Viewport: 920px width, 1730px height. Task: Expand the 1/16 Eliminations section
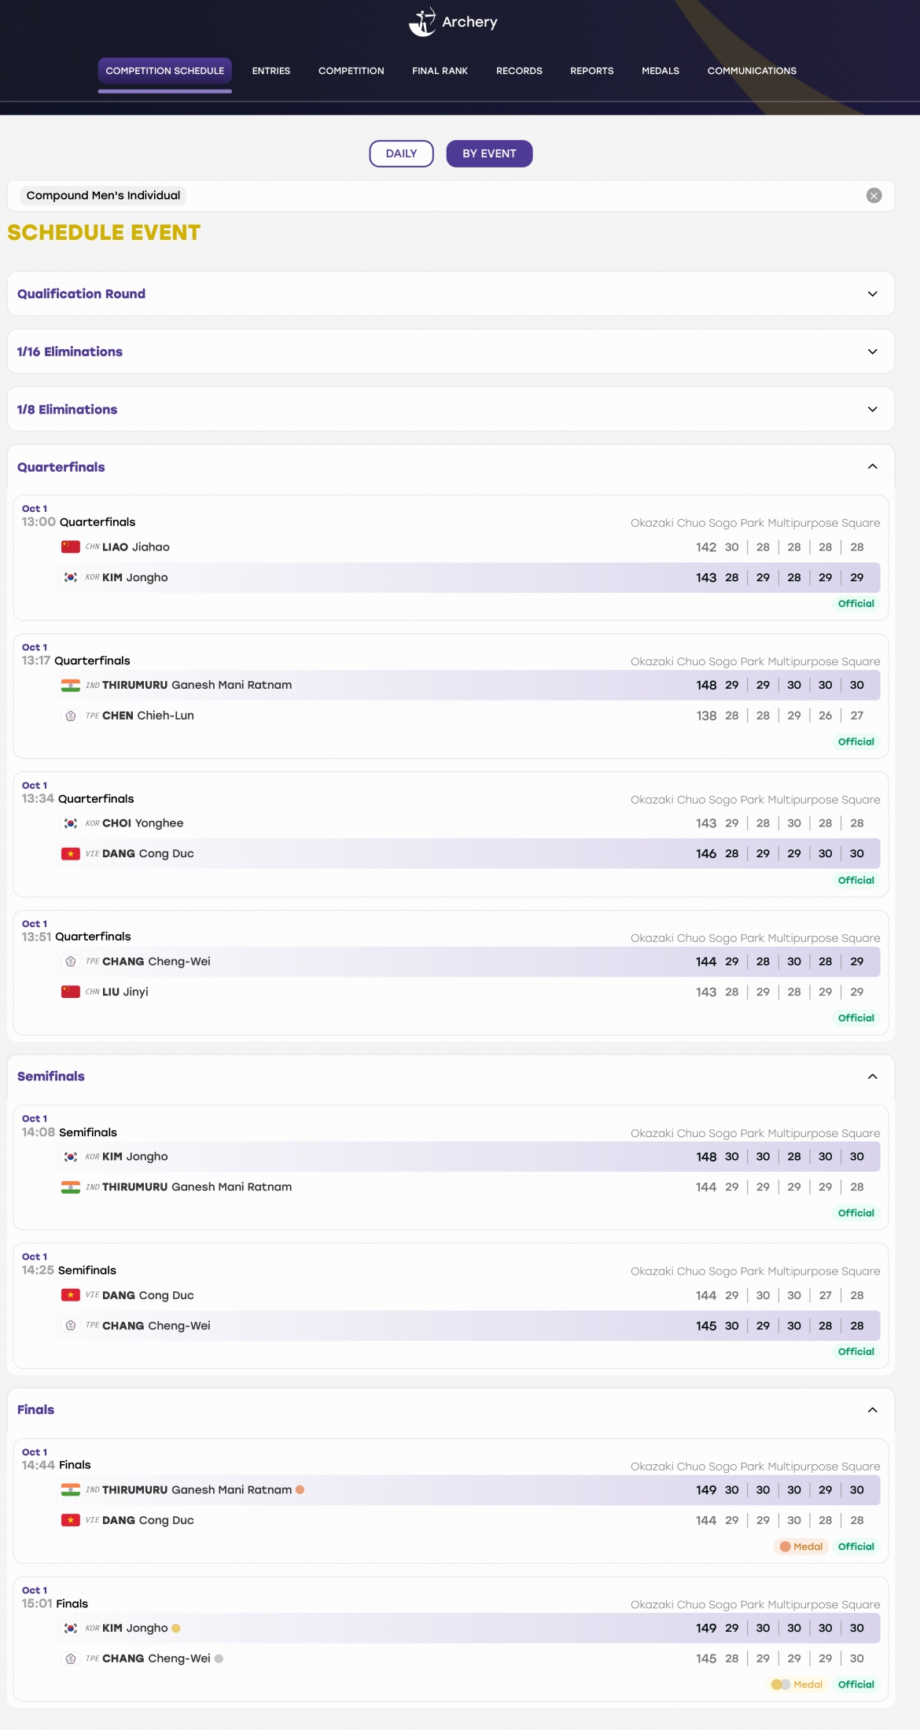point(451,352)
